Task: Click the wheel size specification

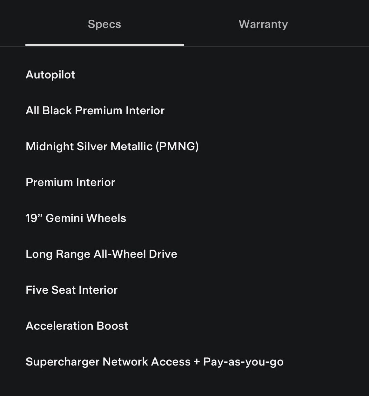Action: coord(76,218)
